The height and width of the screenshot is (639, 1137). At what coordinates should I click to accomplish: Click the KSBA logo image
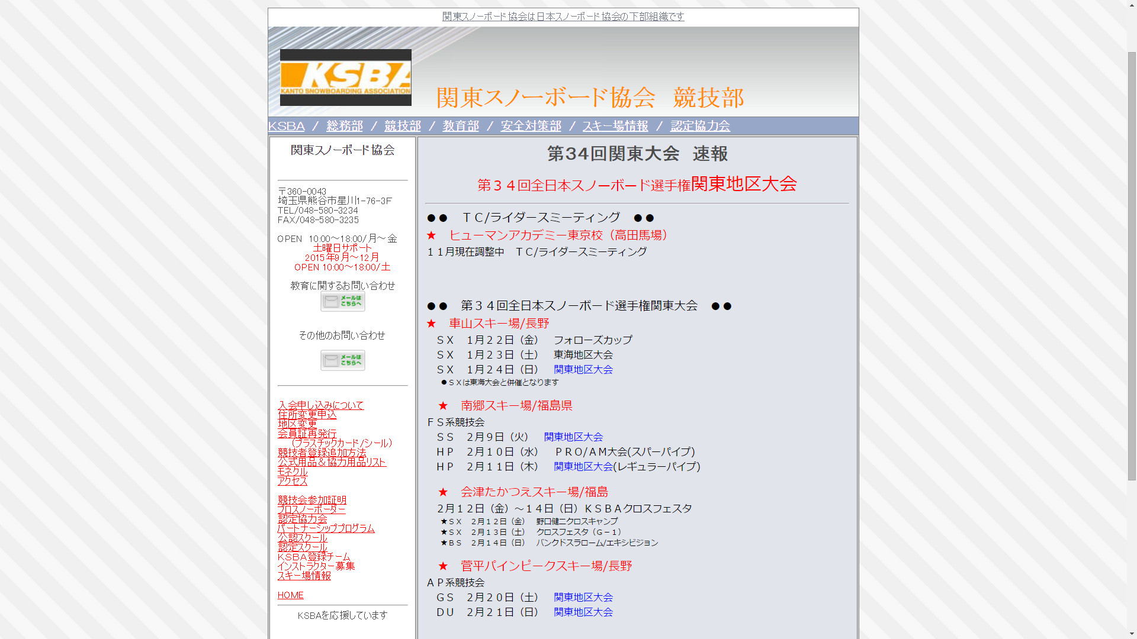345,78
